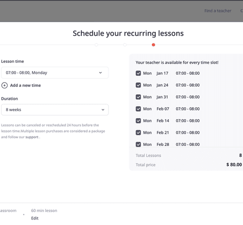Screen dimensions: 243x225
Task: Open Find a teacher in top navigation
Action: coord(218,11)
